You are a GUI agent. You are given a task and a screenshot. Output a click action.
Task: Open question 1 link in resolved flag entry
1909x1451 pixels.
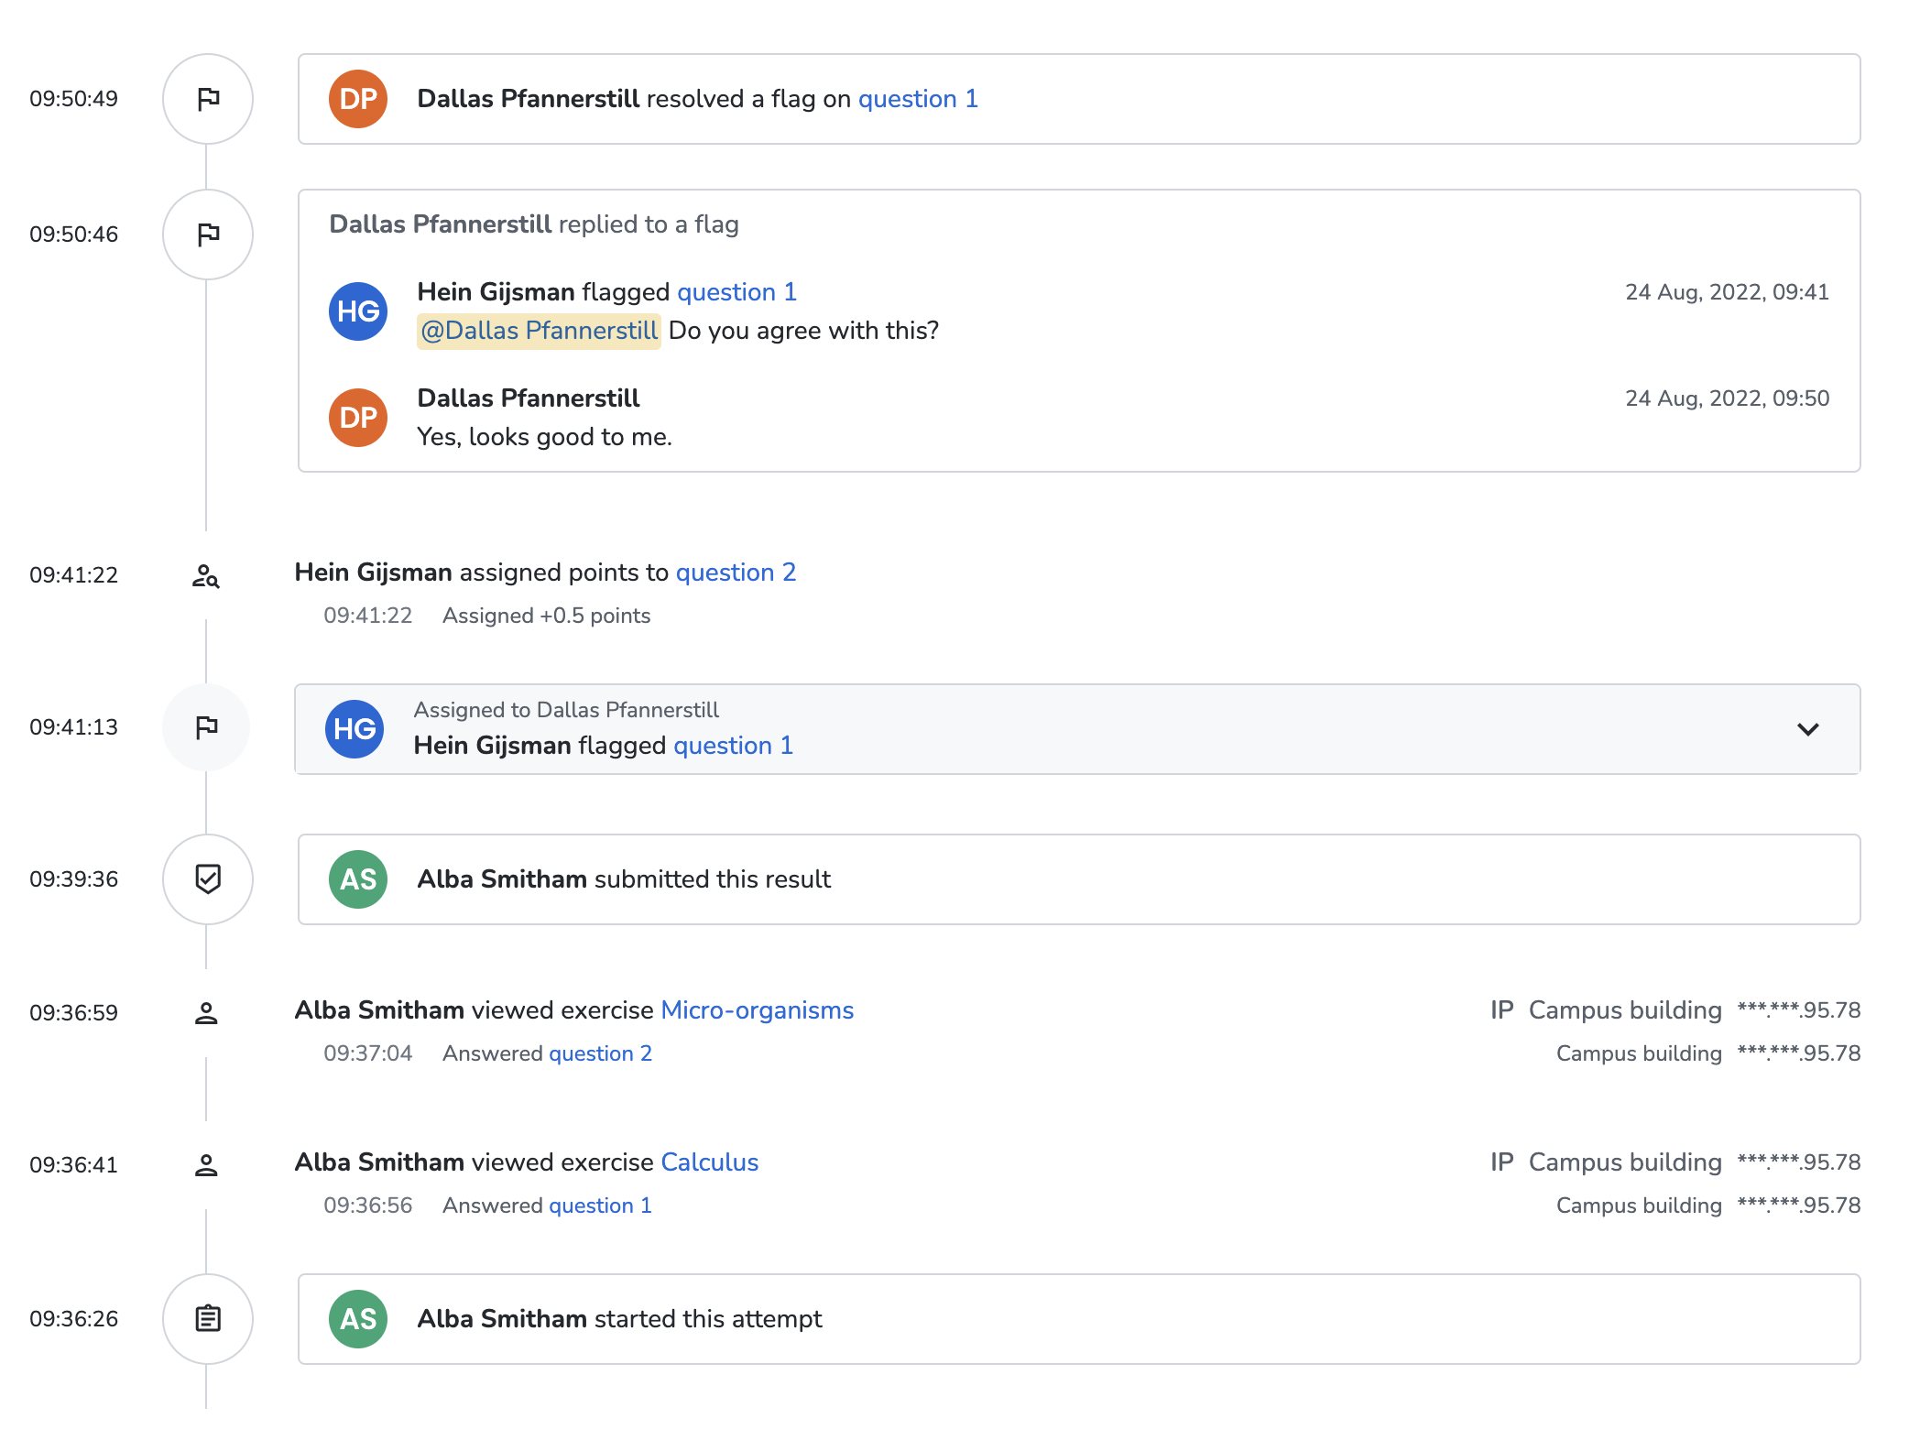[x=918, y=99]
